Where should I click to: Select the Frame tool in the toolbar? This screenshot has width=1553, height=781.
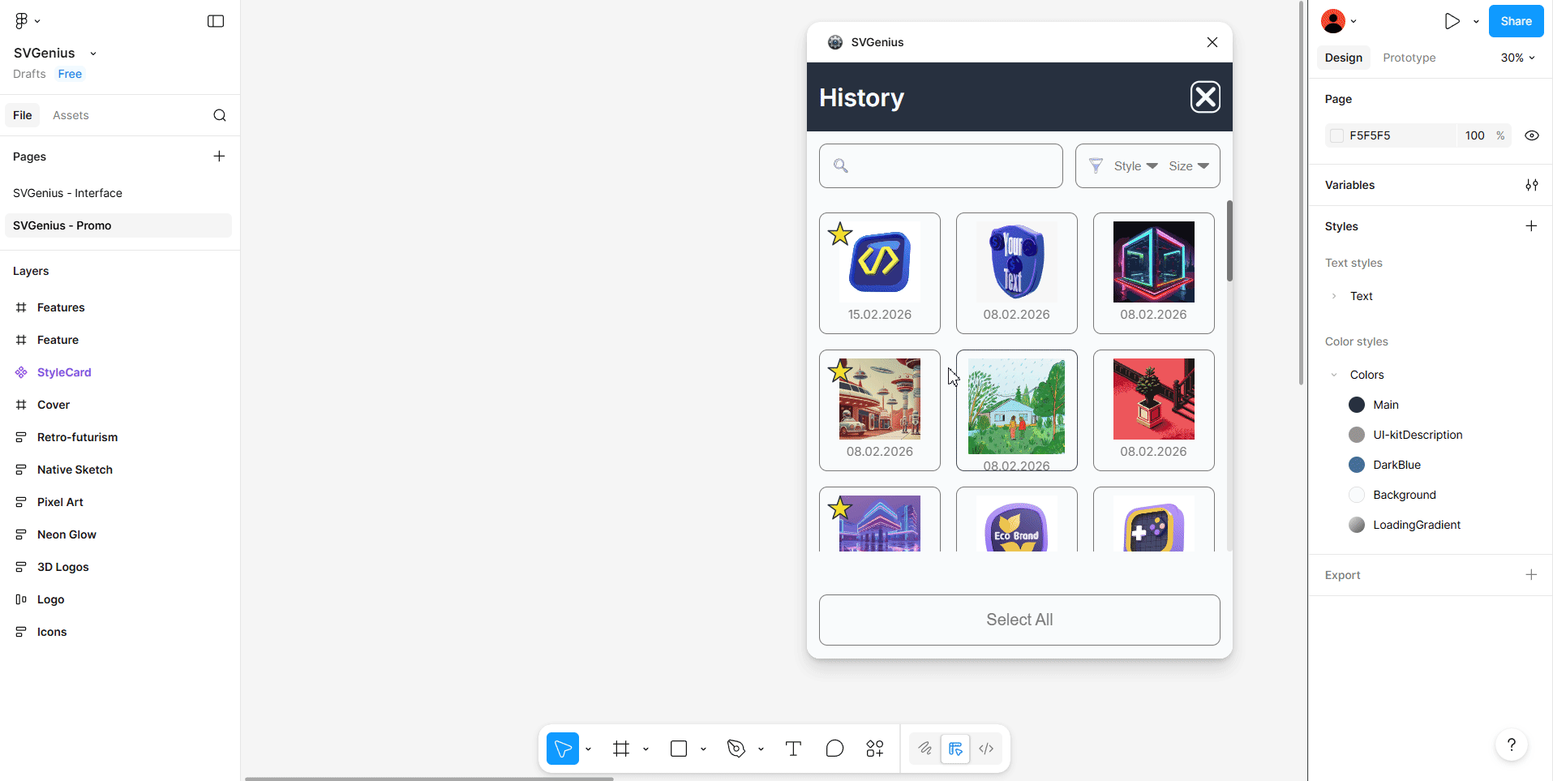[621, 749]
